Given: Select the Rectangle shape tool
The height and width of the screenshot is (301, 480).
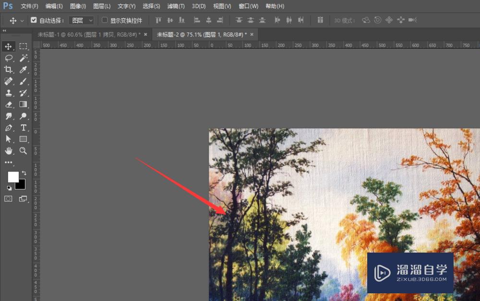Looking at the screenshot, I should (23, 139).
